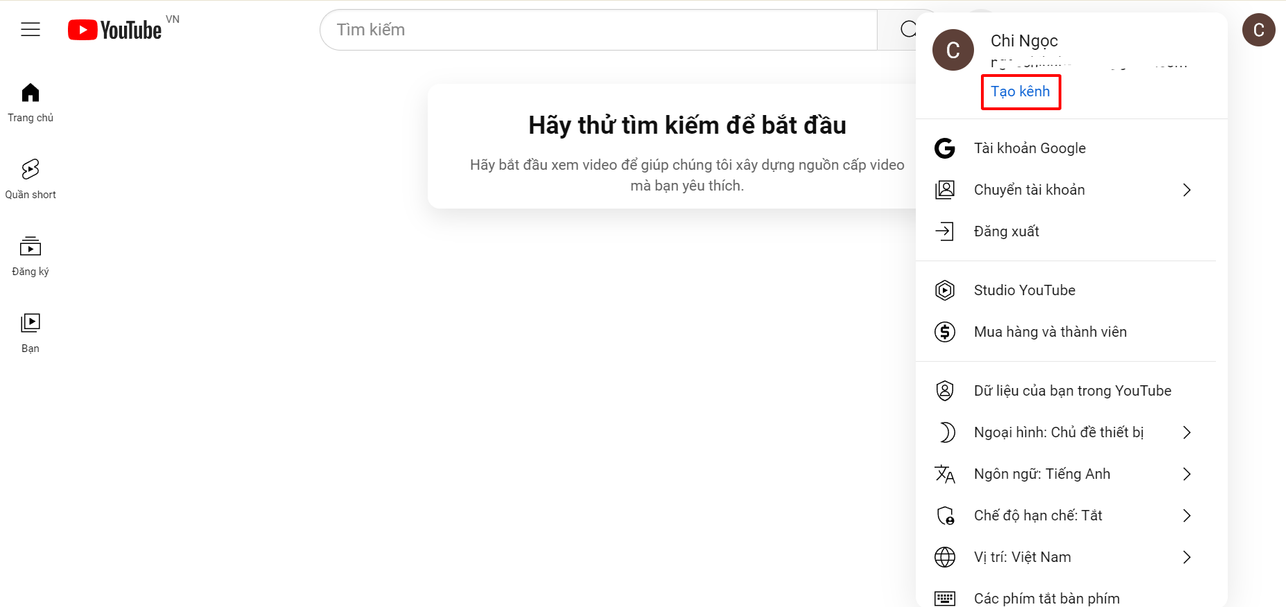
Task: Click the restricted mode shield icon
Action: click(946, 516)
